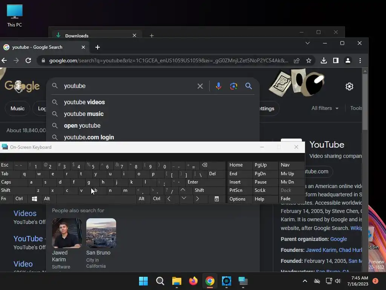Open taskbar Search icon

point(160,281)
